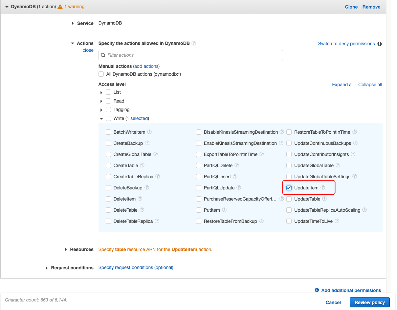
Task: Show help for ExportTableToPointInTime action
Action: click(x=262, y=154)
